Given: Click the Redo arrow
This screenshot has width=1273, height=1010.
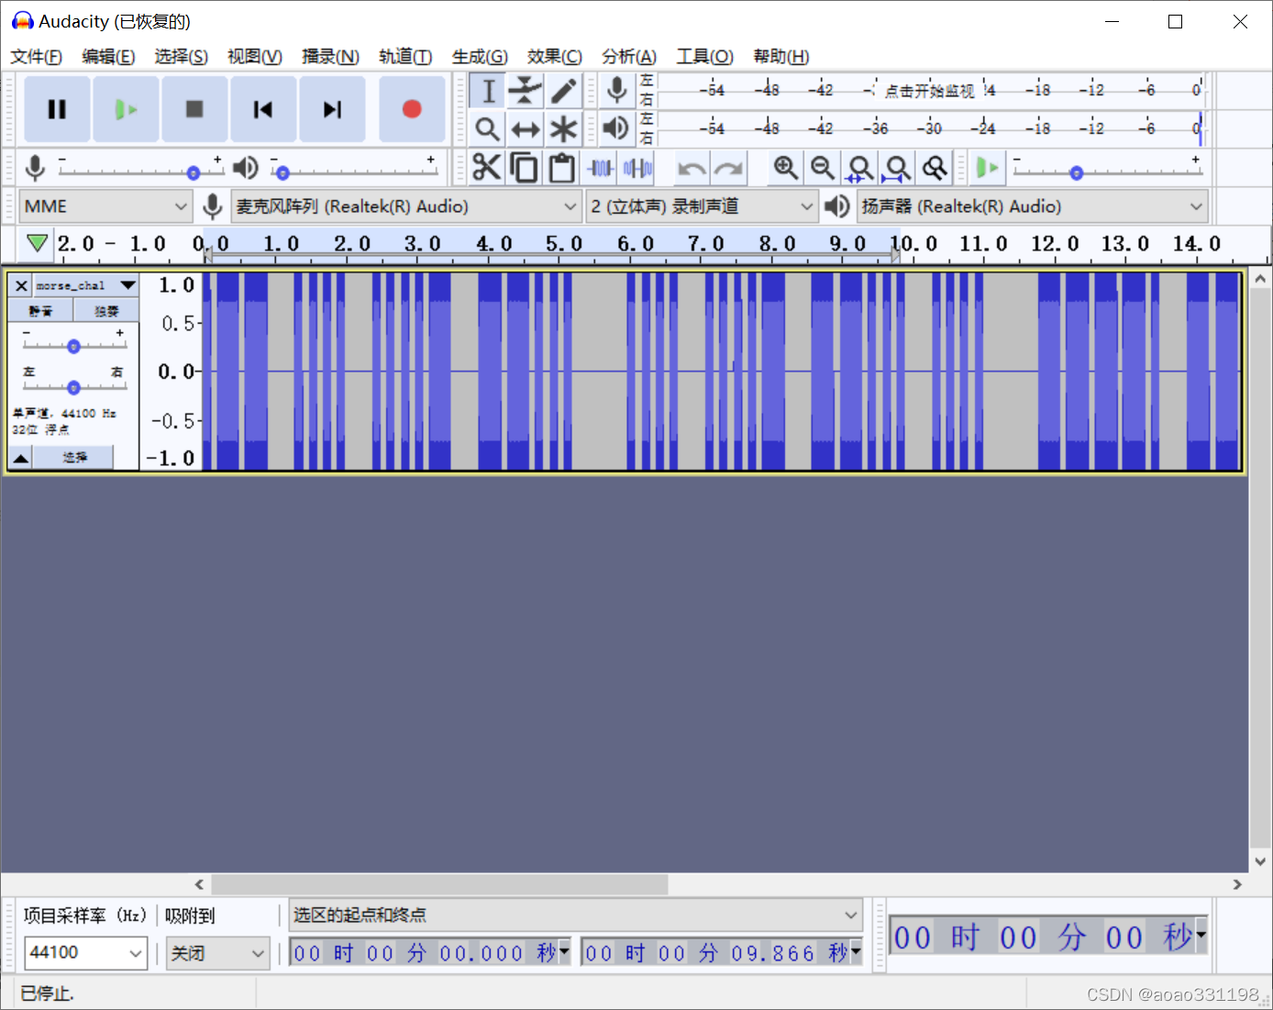Looking at the screenshot, I should [x=729, y=168].
